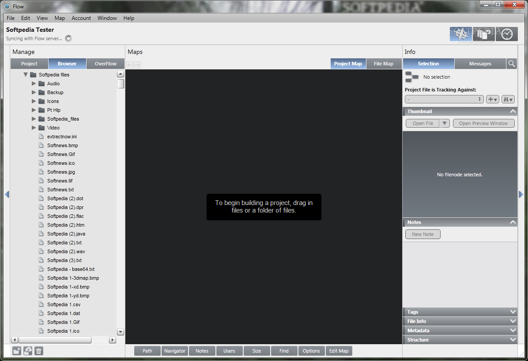Collapse the Thumbnail section

click(513, 111)
